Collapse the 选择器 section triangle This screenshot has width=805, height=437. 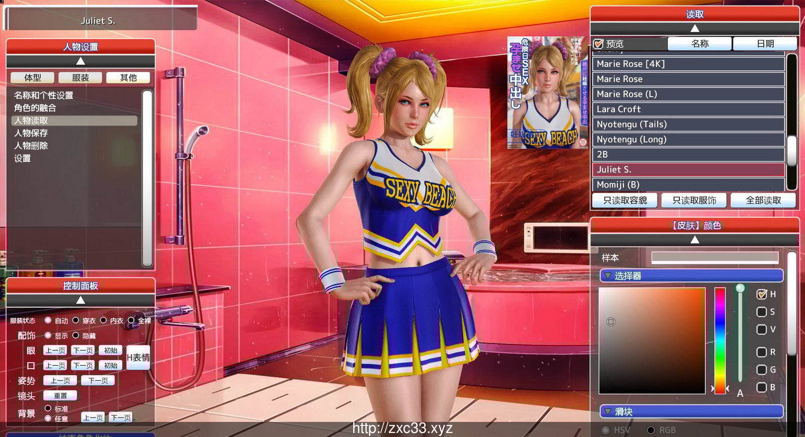coord(608,276)
